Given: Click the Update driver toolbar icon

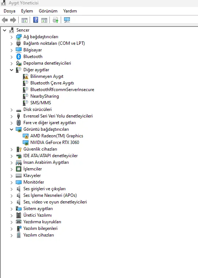Looking at the screenshot, I should click(56, 20).
